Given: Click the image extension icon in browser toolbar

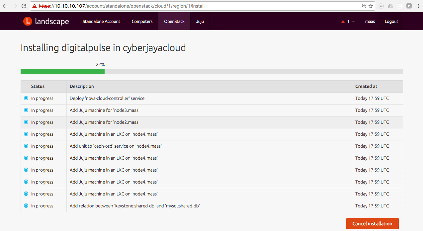Looking at the screenshot, I should [x=381, y=6].
